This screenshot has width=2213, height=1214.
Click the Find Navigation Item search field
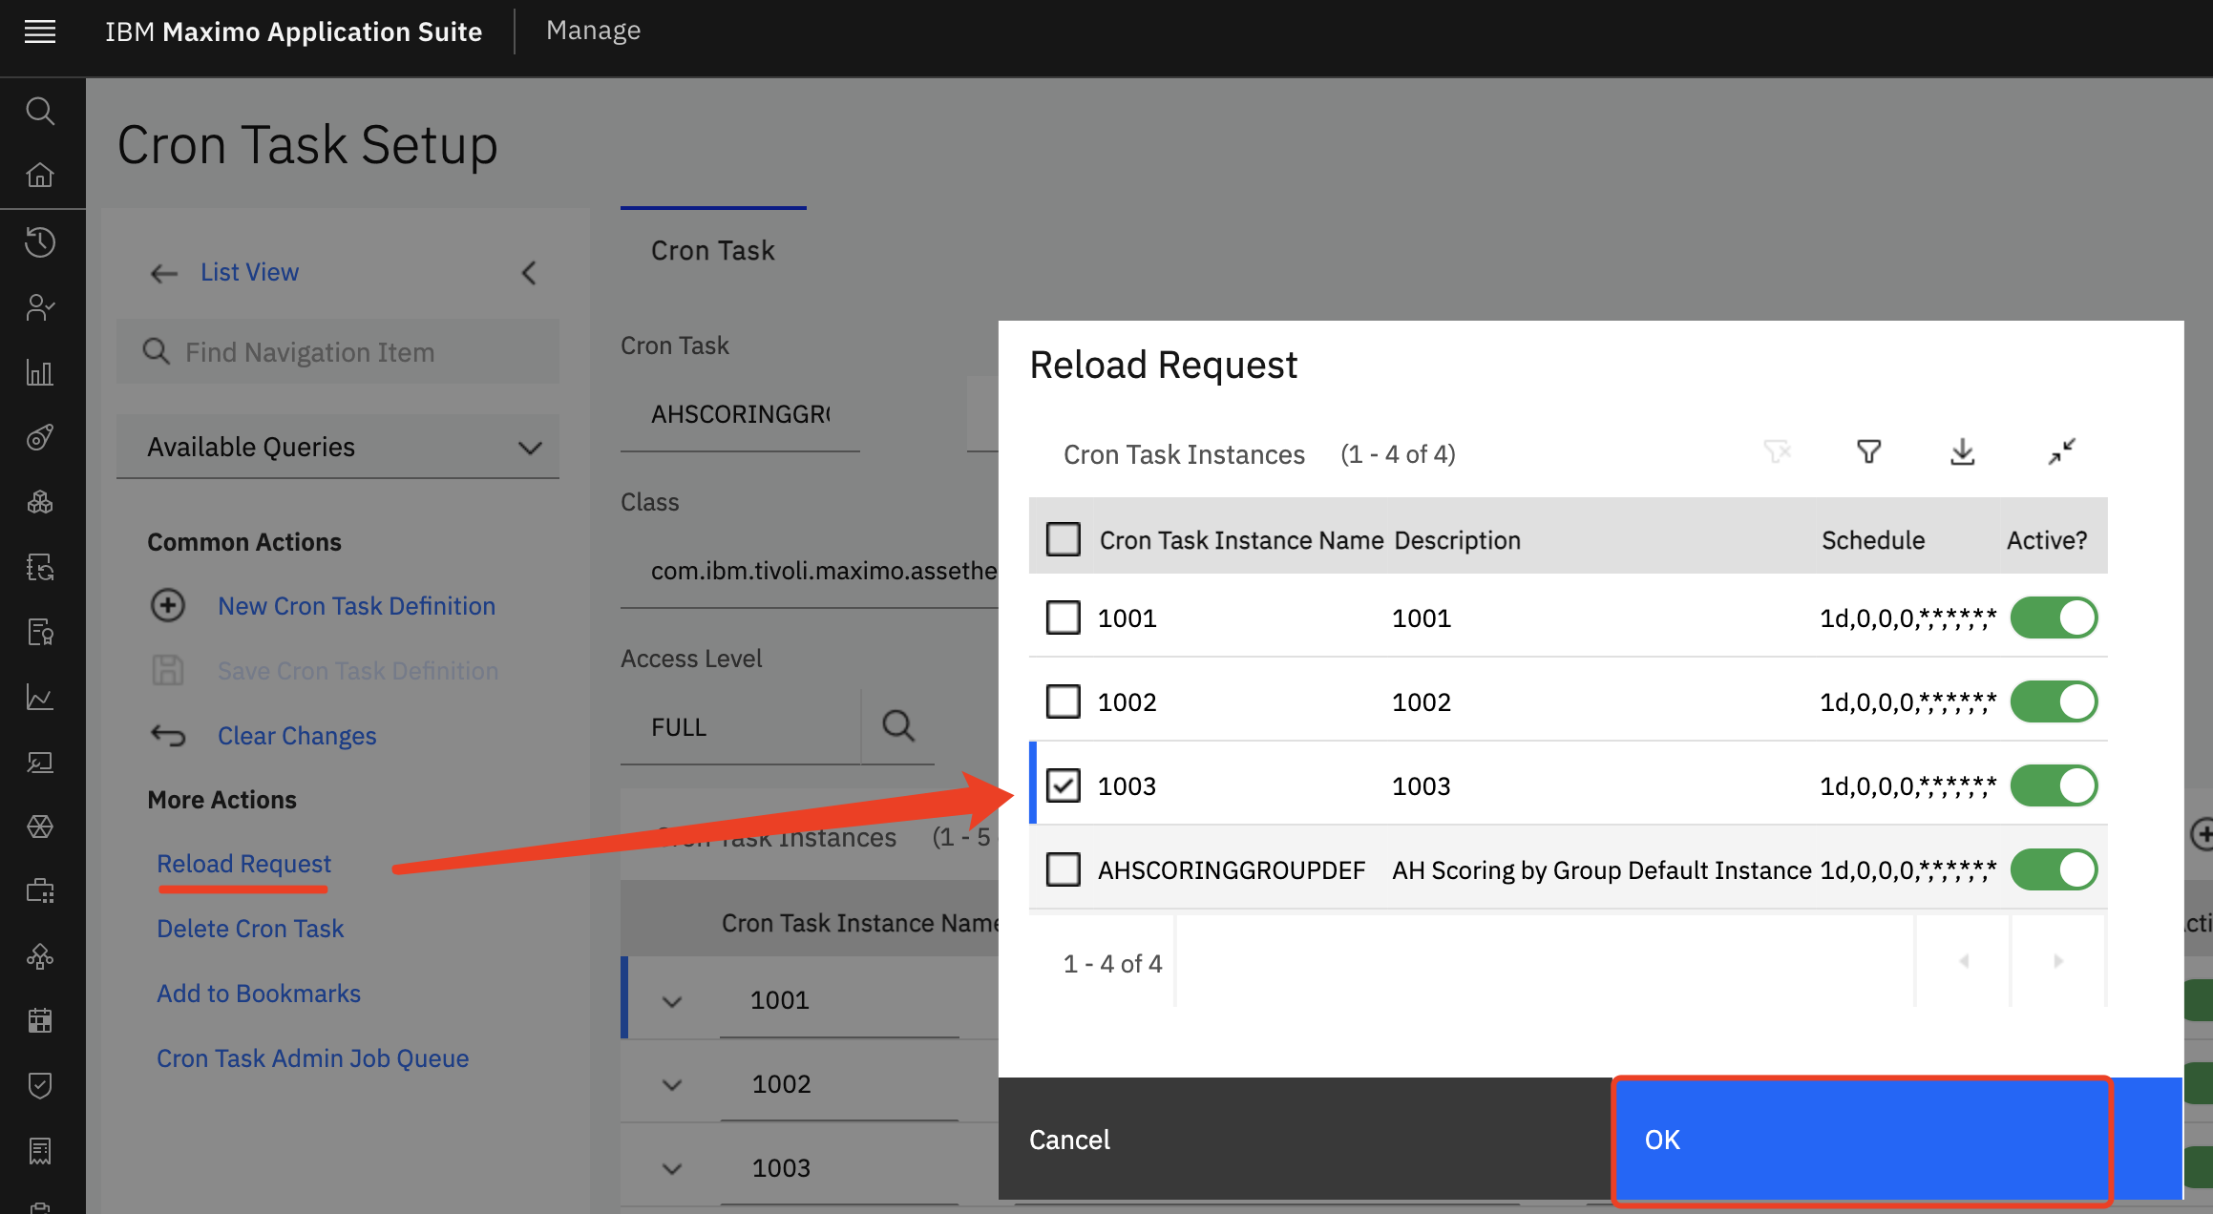click(x=338, y=352)
